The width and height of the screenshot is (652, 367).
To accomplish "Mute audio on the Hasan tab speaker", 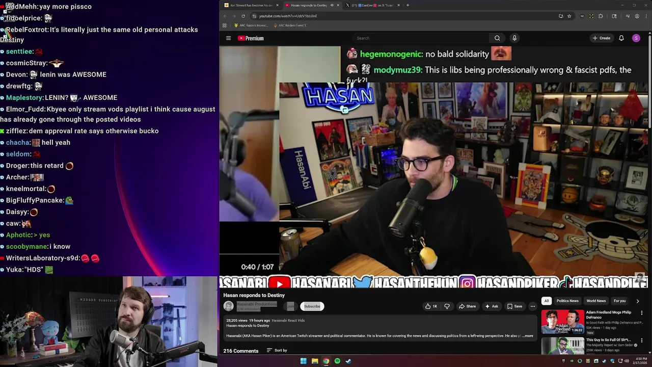I will pyautogui.click(x=332, y=5).
